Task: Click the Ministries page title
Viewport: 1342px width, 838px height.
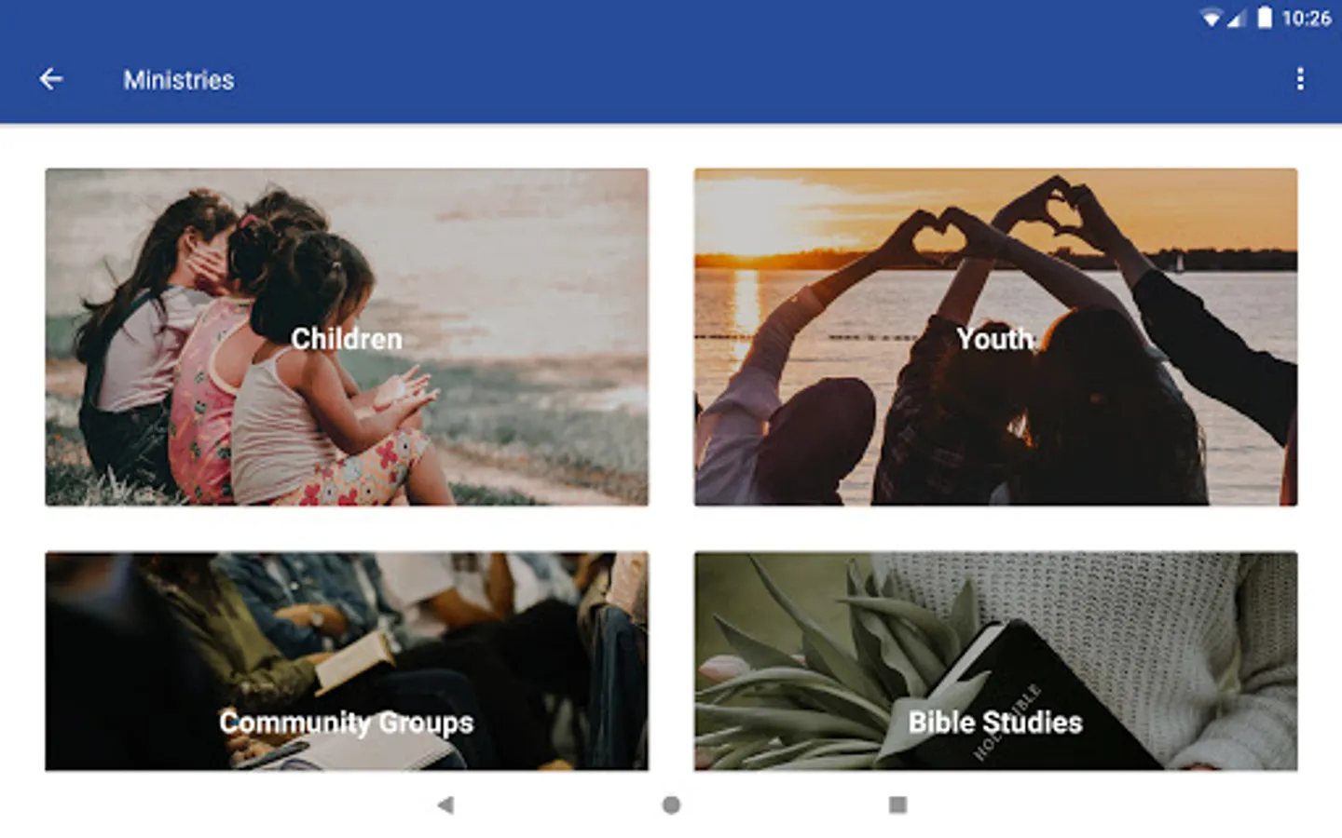Action: (179, 80)
